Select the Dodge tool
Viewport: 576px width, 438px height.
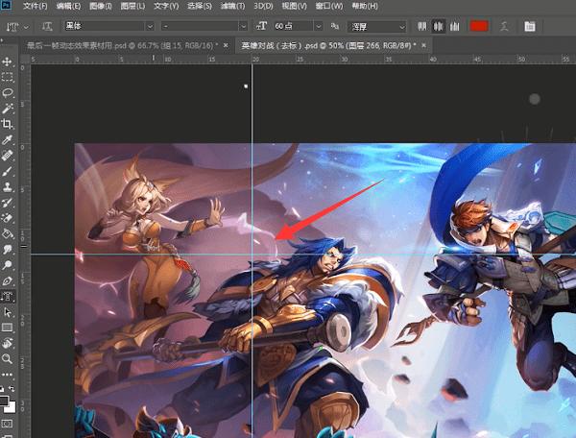[x=7, y=265]
